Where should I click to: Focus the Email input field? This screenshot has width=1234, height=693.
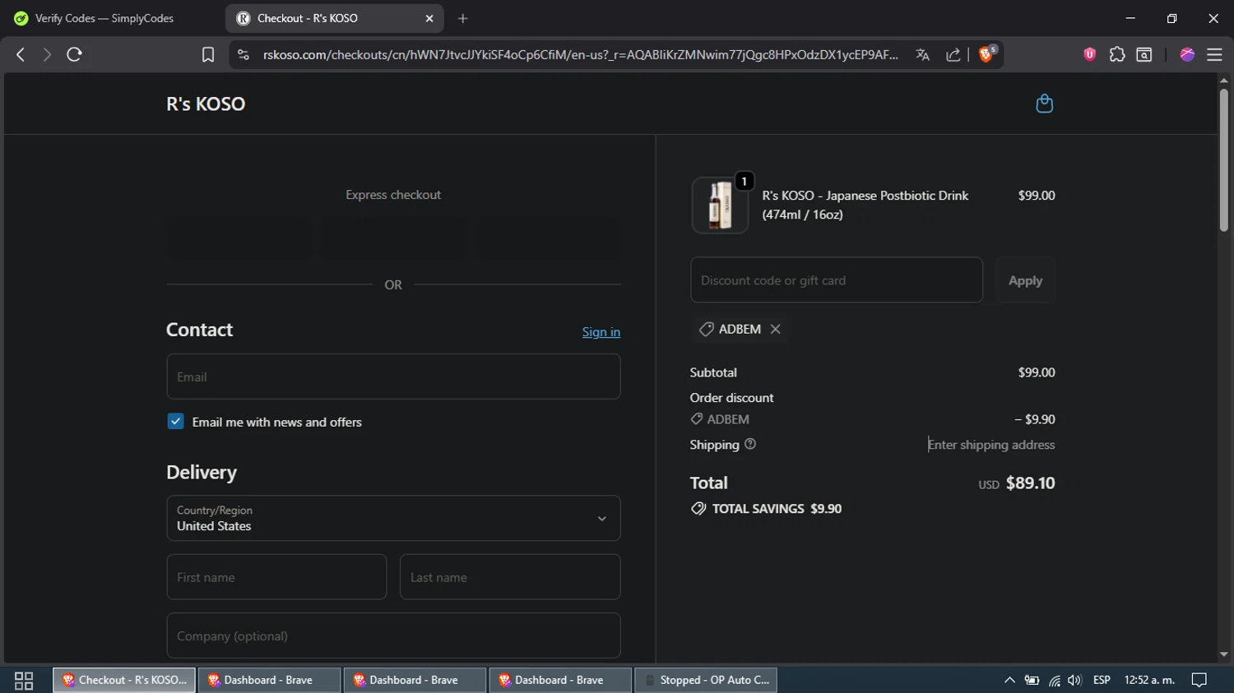coord(393,377)
